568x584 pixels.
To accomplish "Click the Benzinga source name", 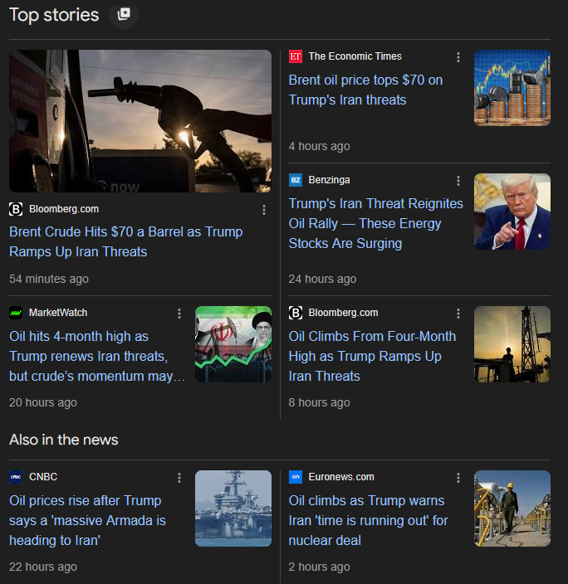I will click(x=329, y=180).
